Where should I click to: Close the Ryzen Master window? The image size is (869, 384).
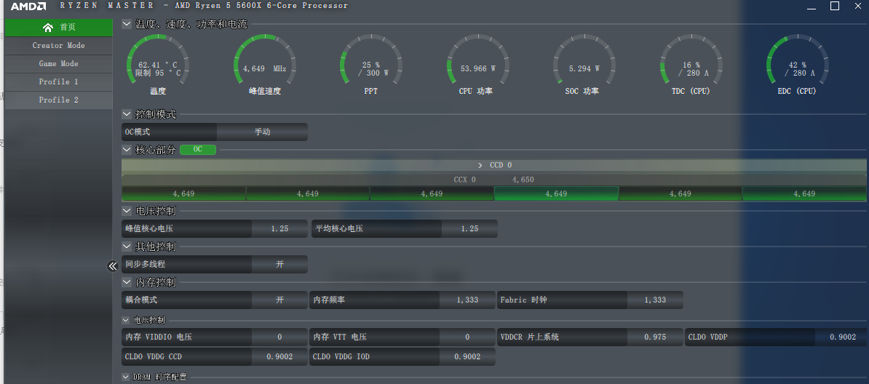858,6
